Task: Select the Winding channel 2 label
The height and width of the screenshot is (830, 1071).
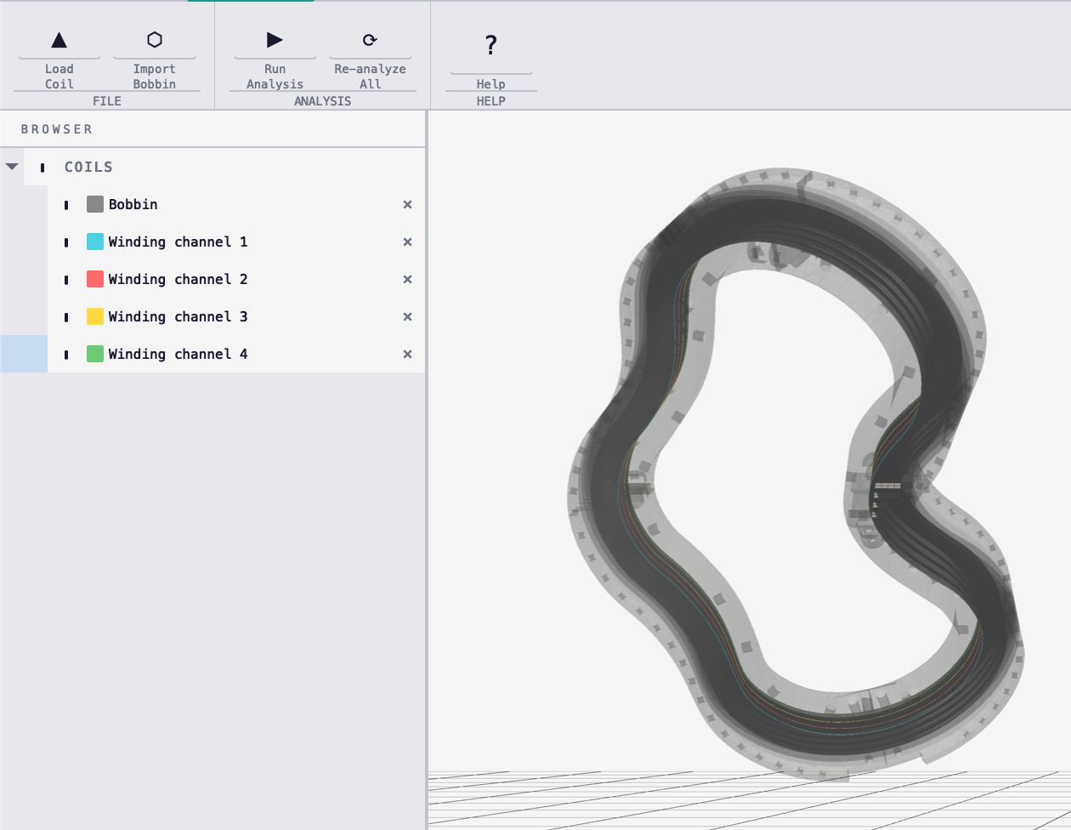Action: point(178,279)
